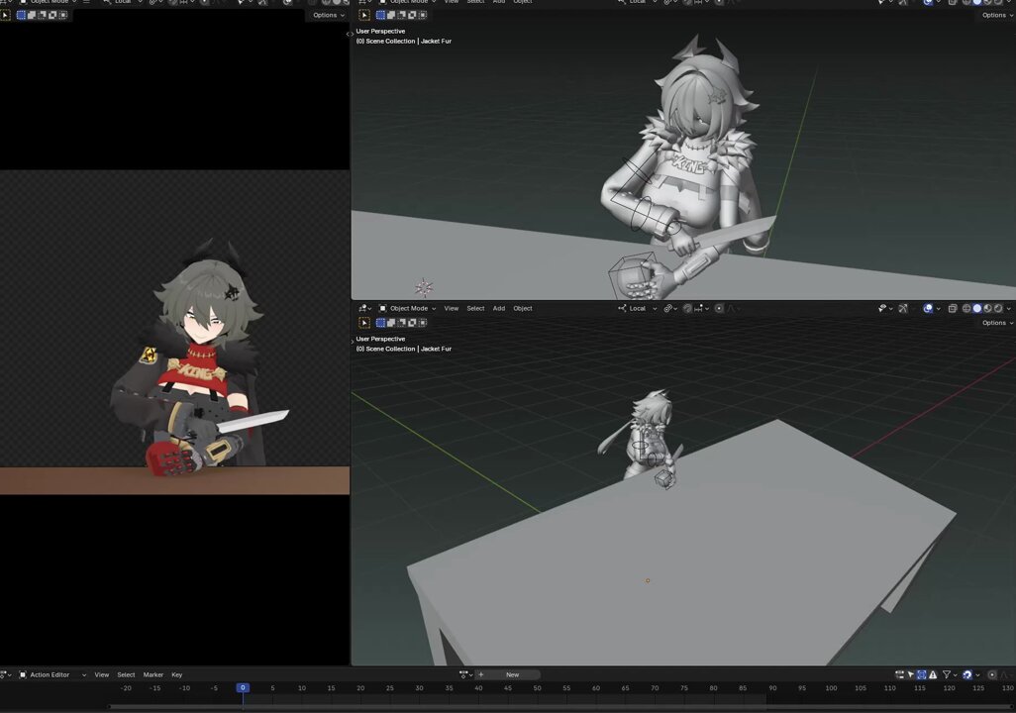Viewport: 1016px width, 713px height.
Task: Click the New action button
Action: coord(513,674)
